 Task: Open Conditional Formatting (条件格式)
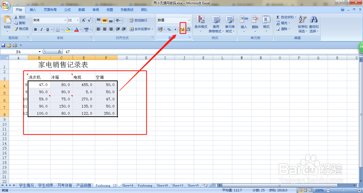[x=201, y=24]
